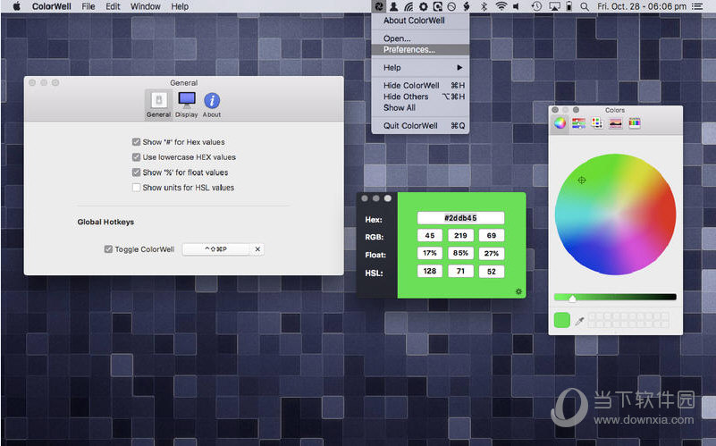Screen dimensions: 716x446
Task: Click the RGB red field 45
Action: click(430, 236)
